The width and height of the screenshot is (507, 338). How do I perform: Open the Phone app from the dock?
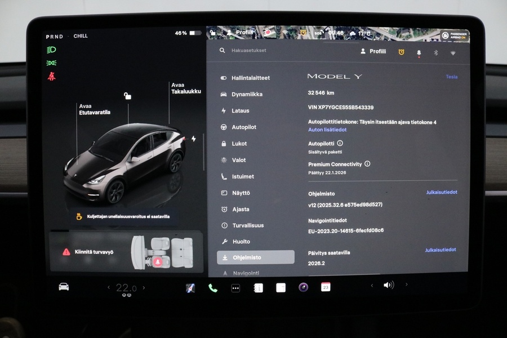pyautogui.click(x=214, y=287)
